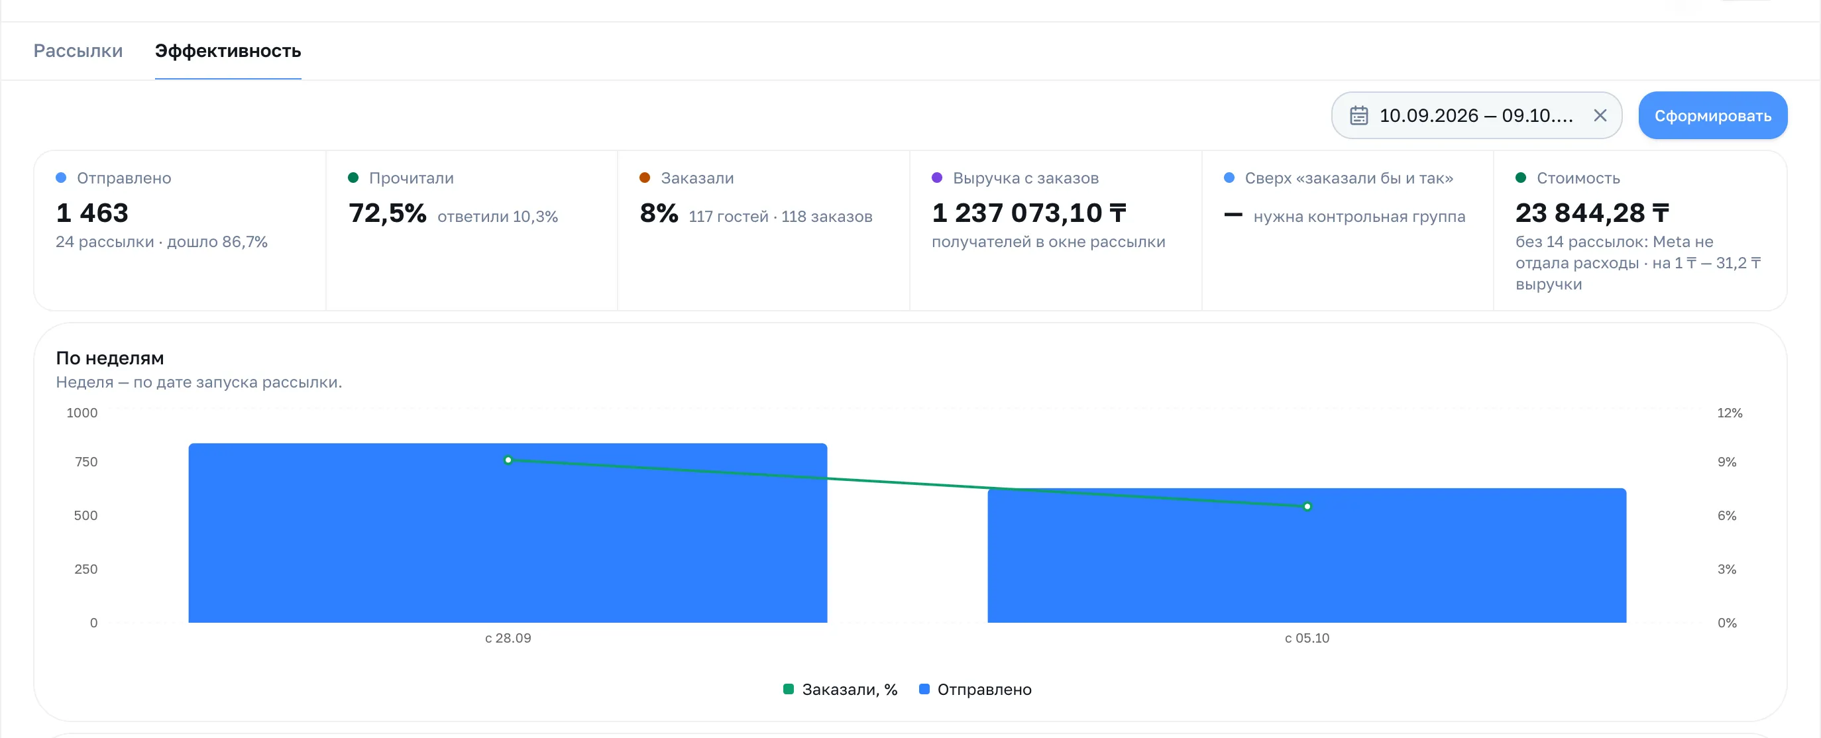Toggle the Заказали, % legend item

(x=840, y=688)
